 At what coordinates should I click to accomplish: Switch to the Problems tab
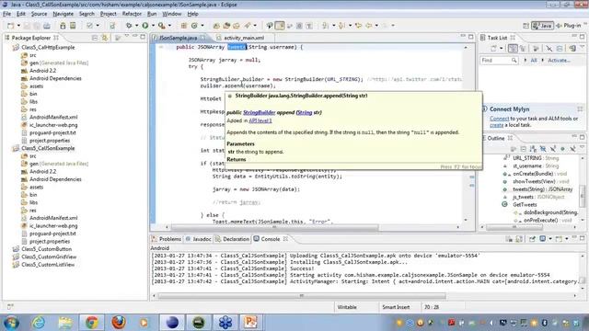tap(167, 239)
